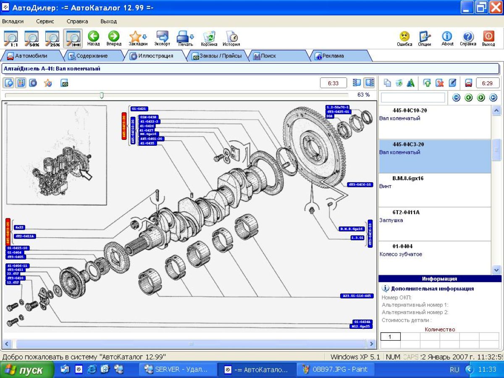Open Опции settings
This screenshot has height=378, width=504.
424,38
